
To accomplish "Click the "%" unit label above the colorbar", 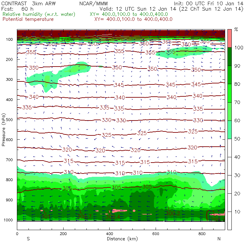I will click(x=236, y=29).
